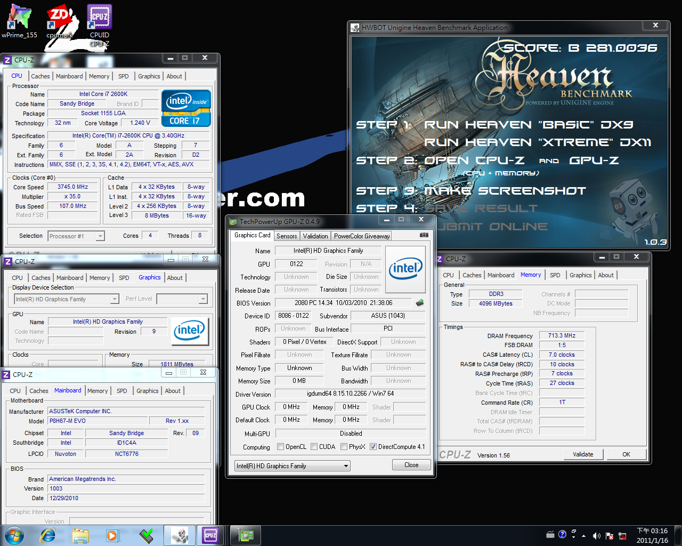
Task: Select Graphics tab in top CPU-Z window
Action: 149,76
